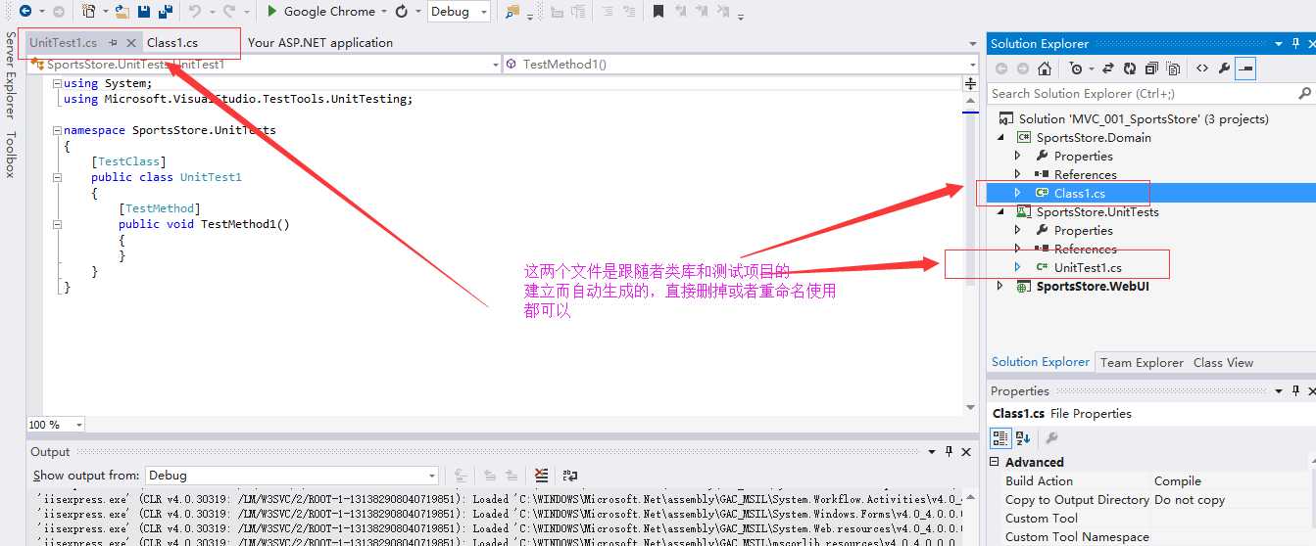Screen dimensions: 1316x546
Task: Click the browser Refresh icon in the toolbar
Action: click(x=402, y=12)
